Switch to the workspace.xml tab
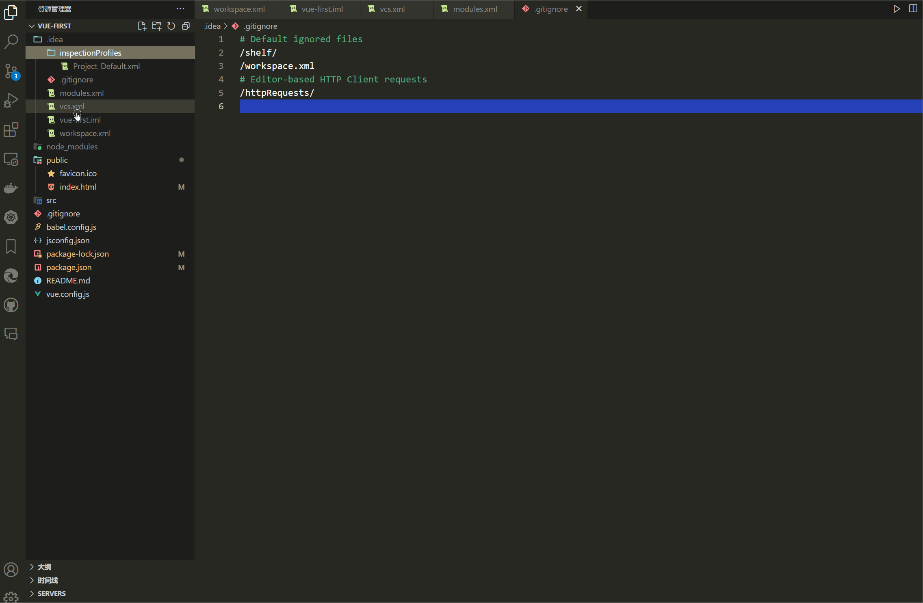 239,9
